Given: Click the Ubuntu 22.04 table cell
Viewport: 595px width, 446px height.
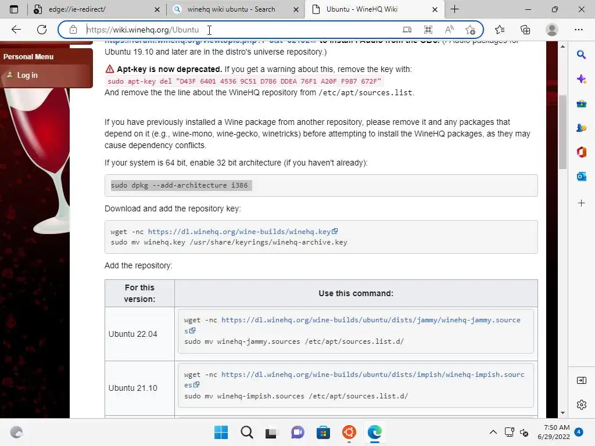Looking at the screenshot, I should 139,334.
